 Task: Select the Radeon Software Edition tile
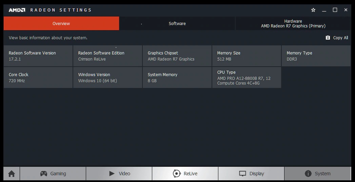(107, 56)
